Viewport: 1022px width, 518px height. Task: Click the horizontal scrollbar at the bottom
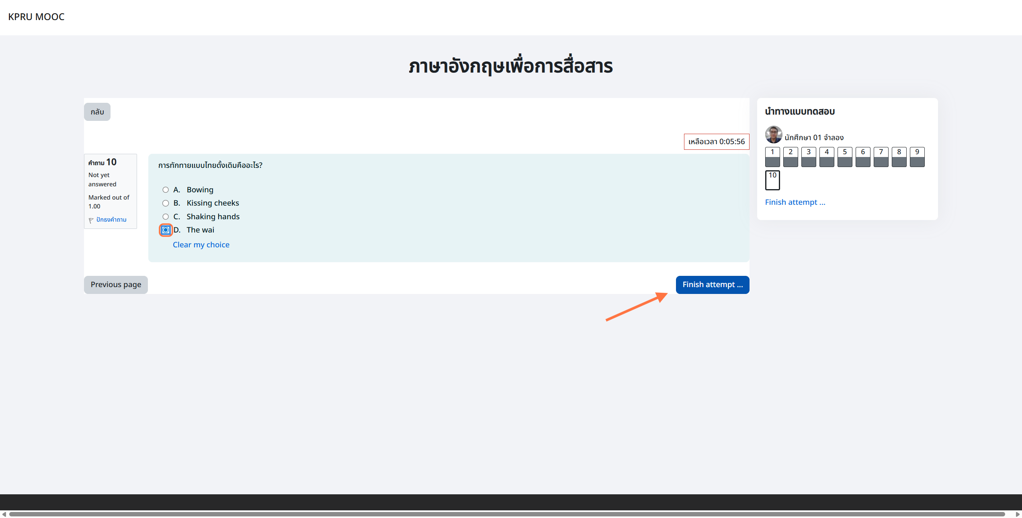pyautogui.click(x=507, y=514)
